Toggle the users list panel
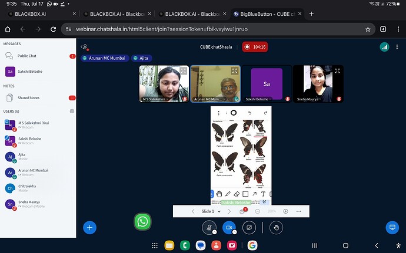This screenshot has width=406, height=253. tap(85, 47)
